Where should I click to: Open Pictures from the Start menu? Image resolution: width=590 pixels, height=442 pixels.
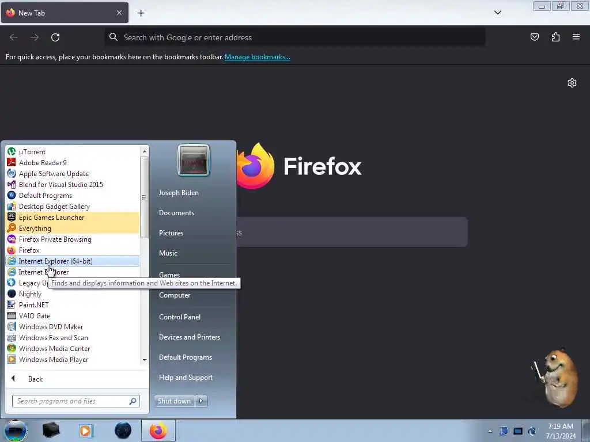point(171,233)
